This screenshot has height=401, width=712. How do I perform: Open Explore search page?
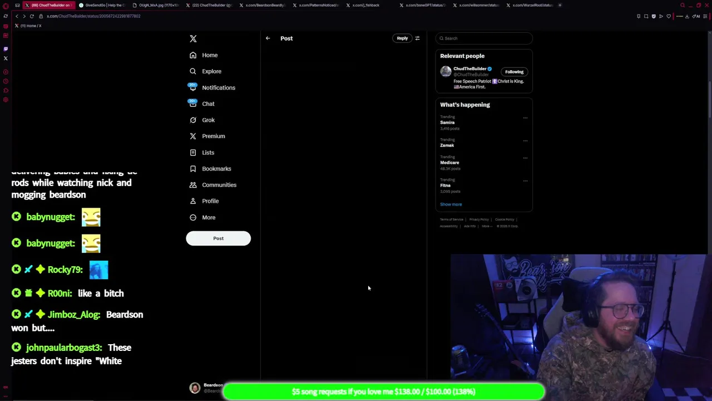(205, 71)
